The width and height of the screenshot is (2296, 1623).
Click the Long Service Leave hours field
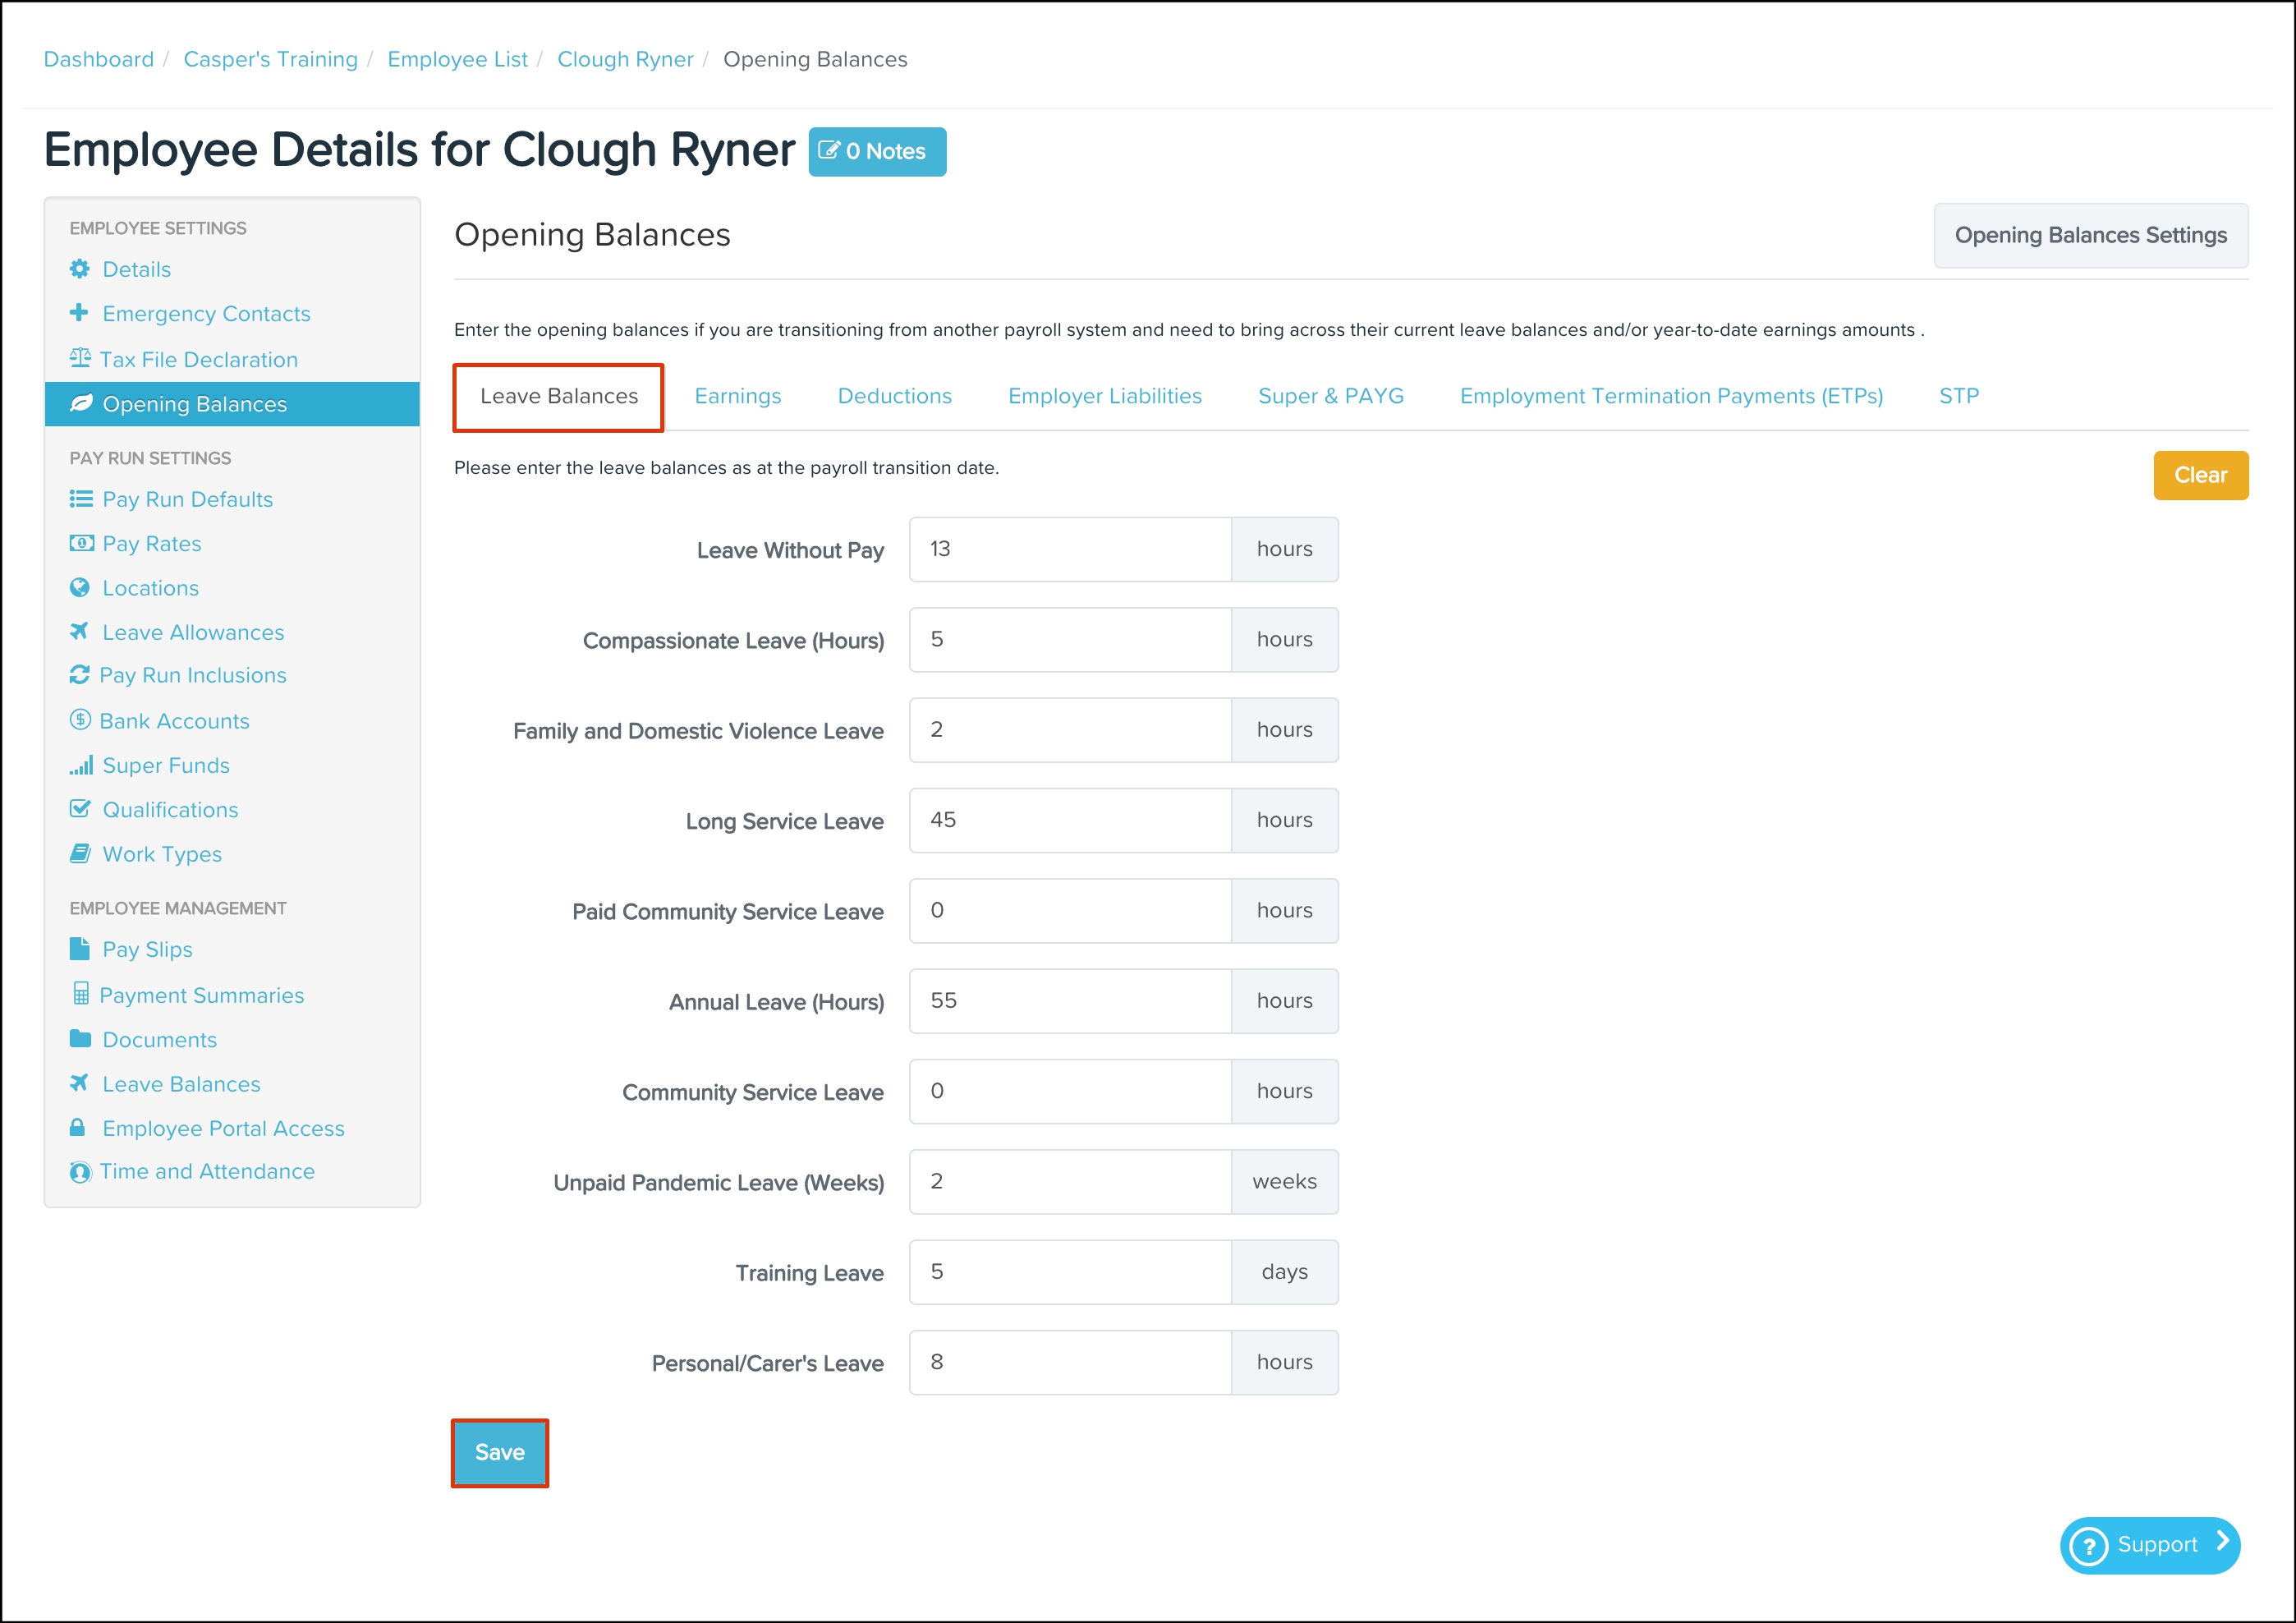click(x=1069, y=820)
